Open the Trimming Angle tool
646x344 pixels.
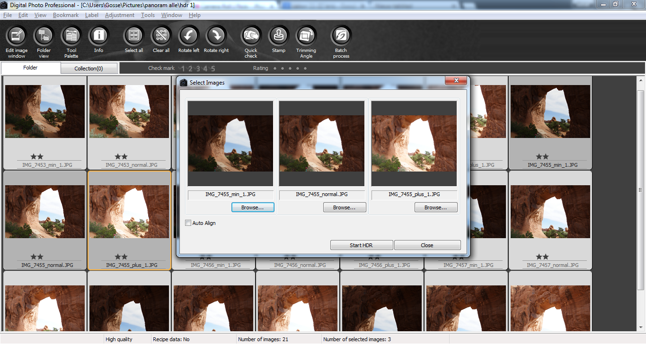coord(306,36)
